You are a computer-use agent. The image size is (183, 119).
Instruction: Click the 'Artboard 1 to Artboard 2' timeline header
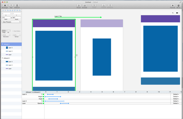(33, 92)
